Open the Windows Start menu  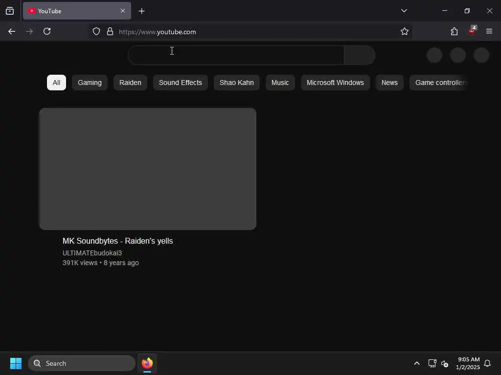[x=16, y=363]
